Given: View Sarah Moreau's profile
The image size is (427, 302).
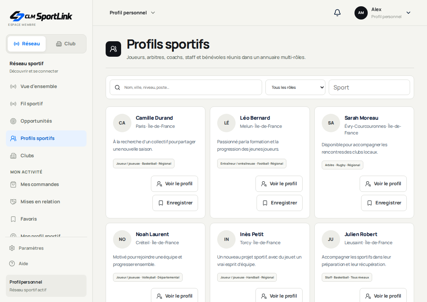Looking at the screenshot, I should pos(383,184).
